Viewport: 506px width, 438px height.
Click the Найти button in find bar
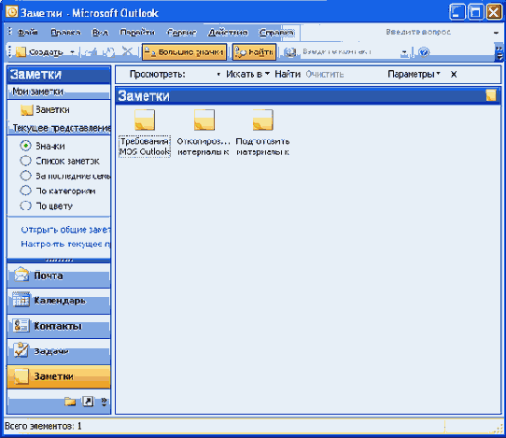pos(288,74)
